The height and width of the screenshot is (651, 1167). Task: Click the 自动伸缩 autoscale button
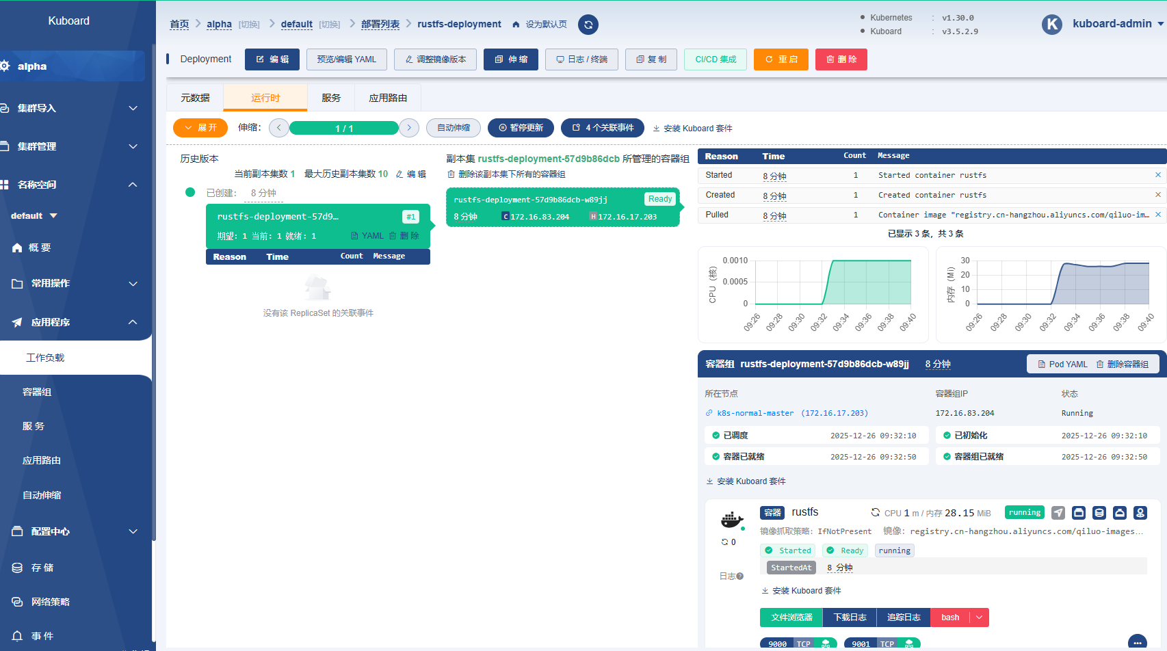[x=454, y=128]
